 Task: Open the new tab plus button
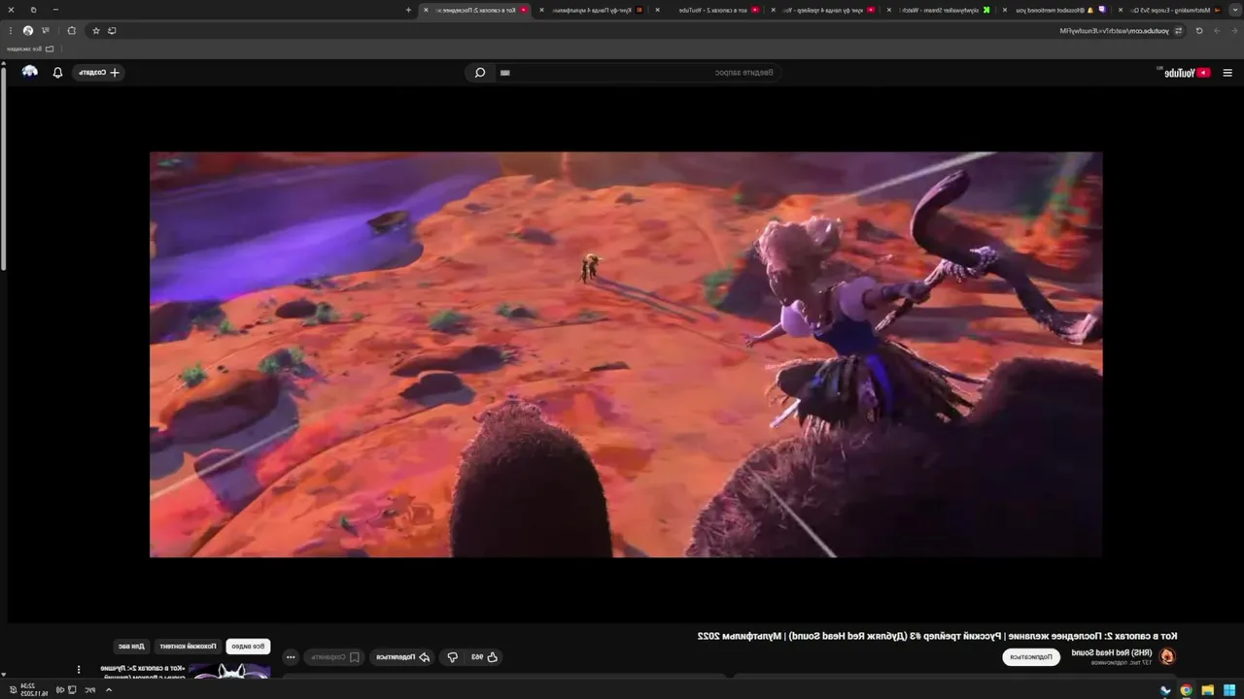[x=409, y=10]
